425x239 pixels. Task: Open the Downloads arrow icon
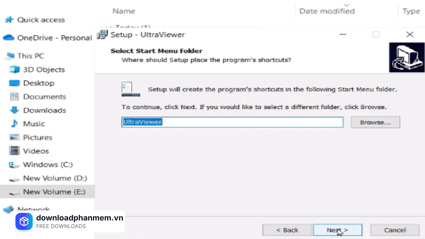[15, 110]
